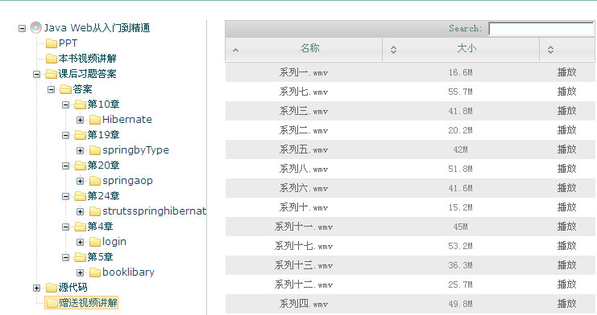Expand the Hibernate node
This screenshot has width=597, height=315.
point(80,120)
